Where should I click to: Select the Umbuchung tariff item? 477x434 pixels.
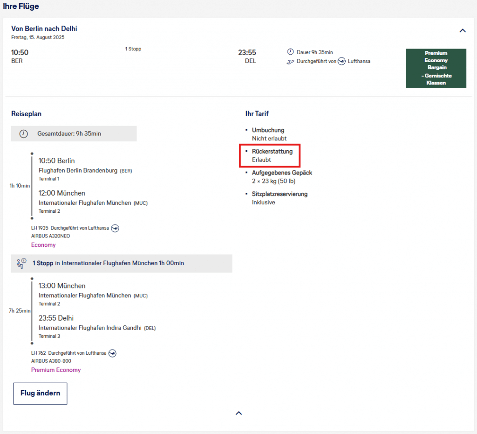(269, 134)
